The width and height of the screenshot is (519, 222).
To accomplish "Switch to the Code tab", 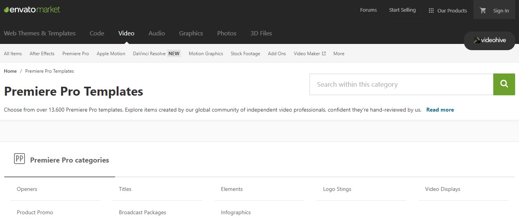I will [97, 33].
